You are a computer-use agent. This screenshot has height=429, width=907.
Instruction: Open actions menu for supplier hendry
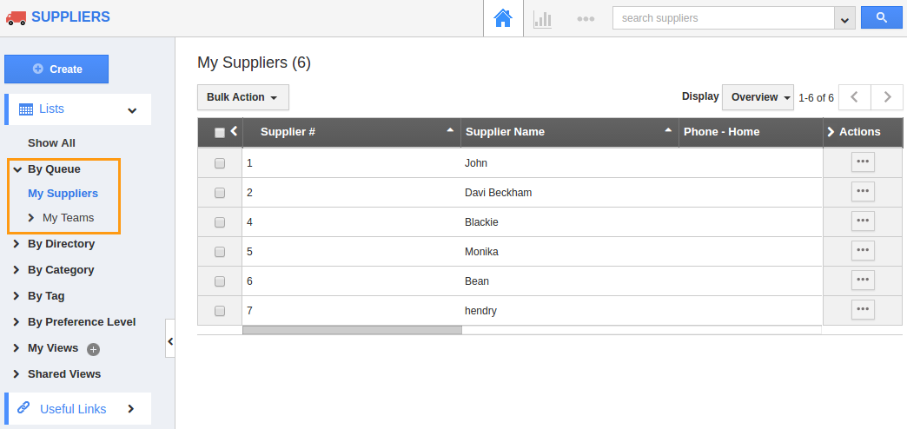(x=863, y=310)
